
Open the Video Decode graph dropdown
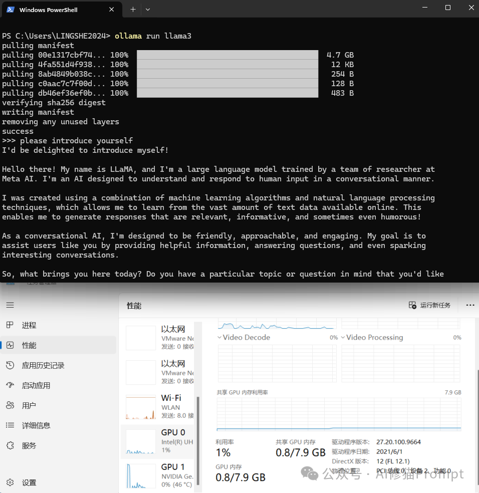[x=219, y=337]
